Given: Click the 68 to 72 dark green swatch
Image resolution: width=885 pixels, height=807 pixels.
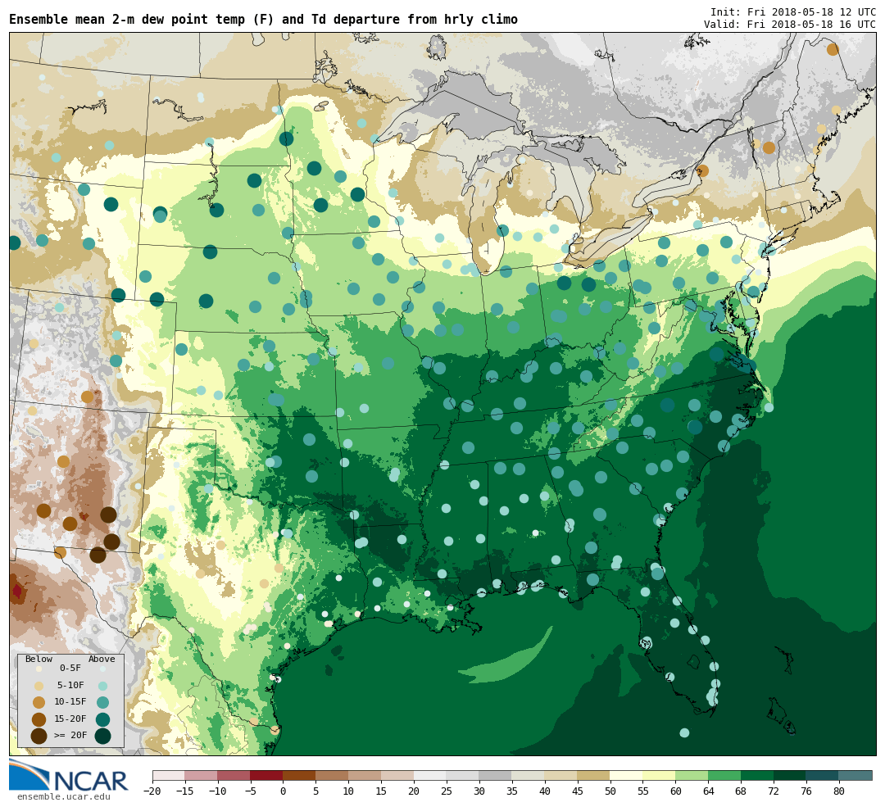Looking at the screenshot, I should tap(758, 776).
